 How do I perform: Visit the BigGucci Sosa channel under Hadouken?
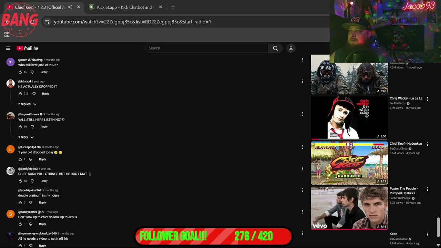tap(398, 149)
